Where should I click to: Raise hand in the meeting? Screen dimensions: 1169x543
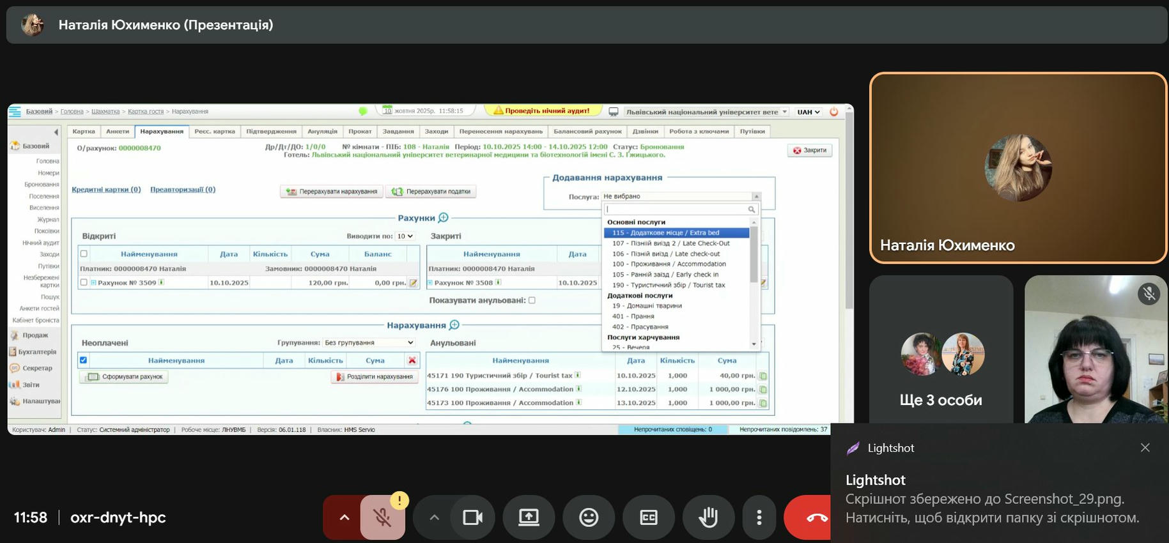(708, 517)
